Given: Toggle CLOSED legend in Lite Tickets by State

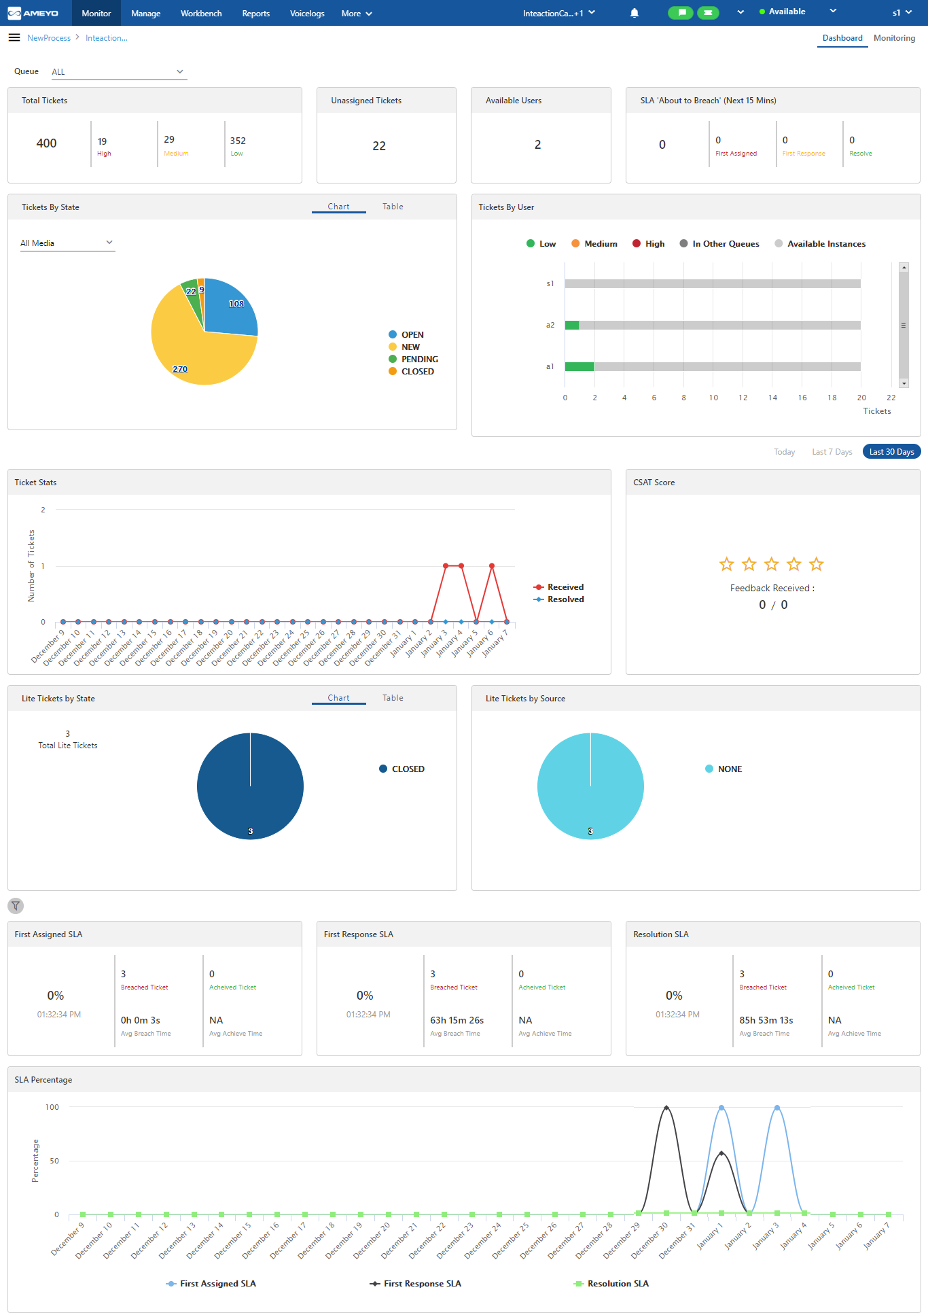Looking at the screenshot, I should (401, 769).
